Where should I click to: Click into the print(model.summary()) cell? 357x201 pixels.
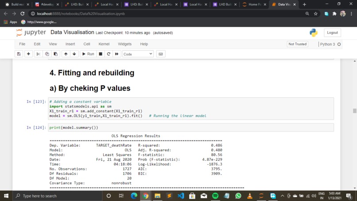click(x=191, y=127)
